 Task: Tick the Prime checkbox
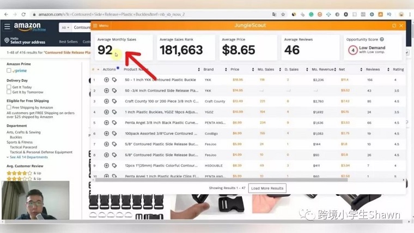(x=9, y=70)
